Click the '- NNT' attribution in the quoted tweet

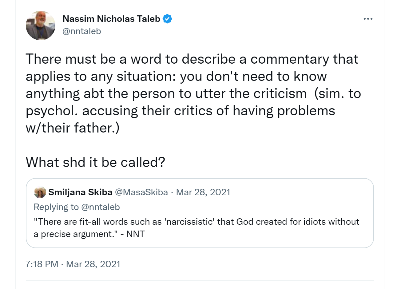(x=133, y=234)
